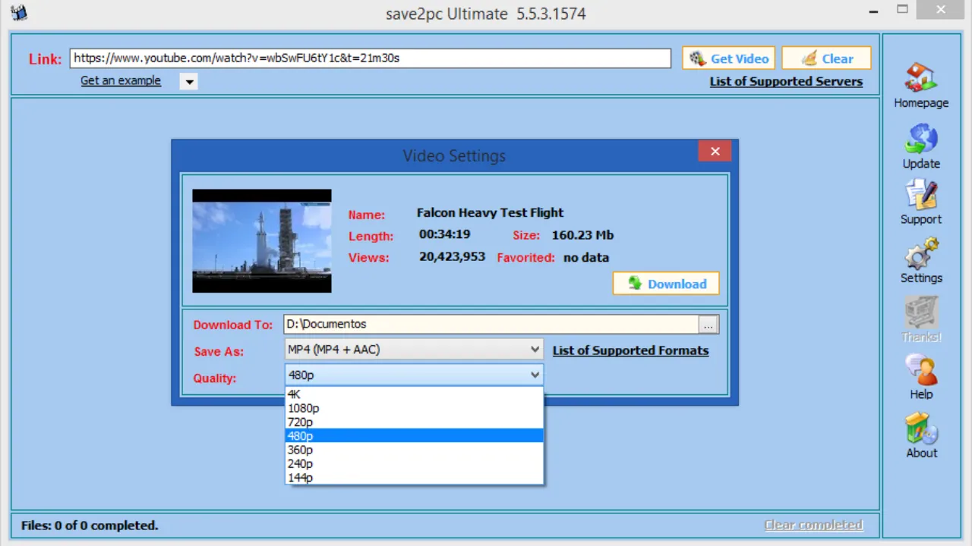Open the Save As format dropdown
The image size is (972, 546).
[x=414, y=350]
